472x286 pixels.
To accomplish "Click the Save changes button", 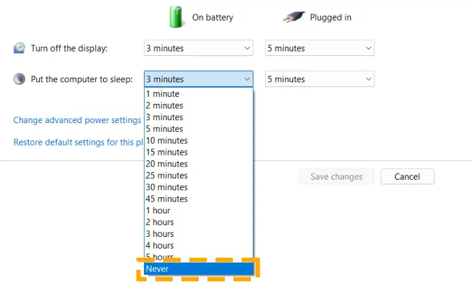I will pos(337,177).
